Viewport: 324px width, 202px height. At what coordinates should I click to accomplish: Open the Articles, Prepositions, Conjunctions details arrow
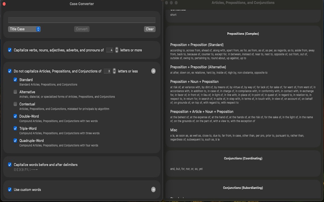[x=153, y=71]
